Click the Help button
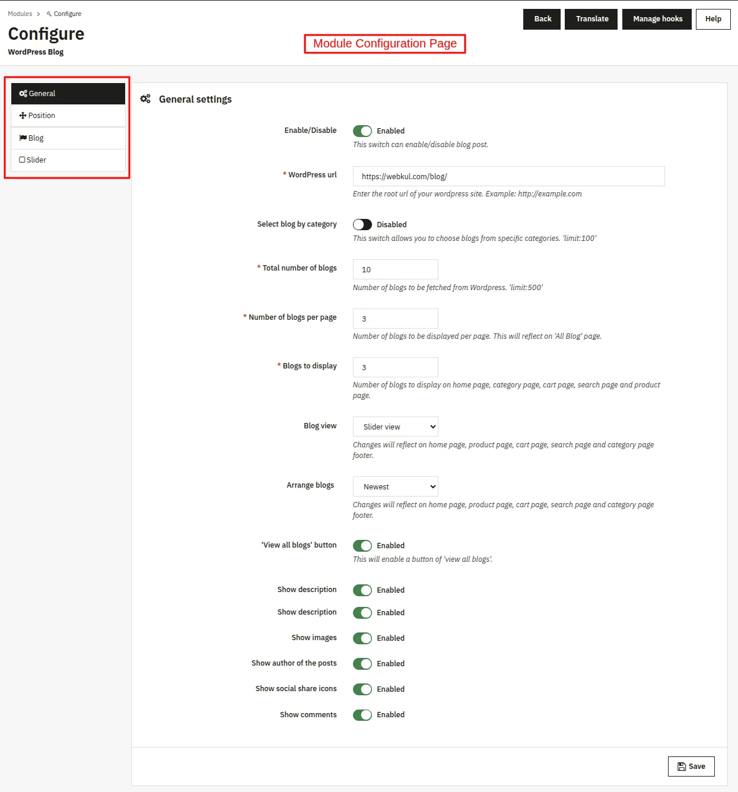738x792 pixels. 713,19
